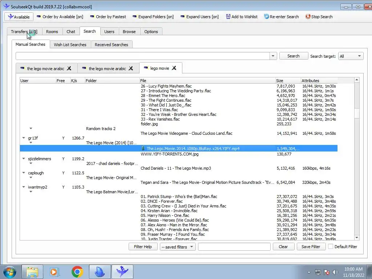
Task: Collapse the Random tracks 2 folder
Action: coord(31,128)
